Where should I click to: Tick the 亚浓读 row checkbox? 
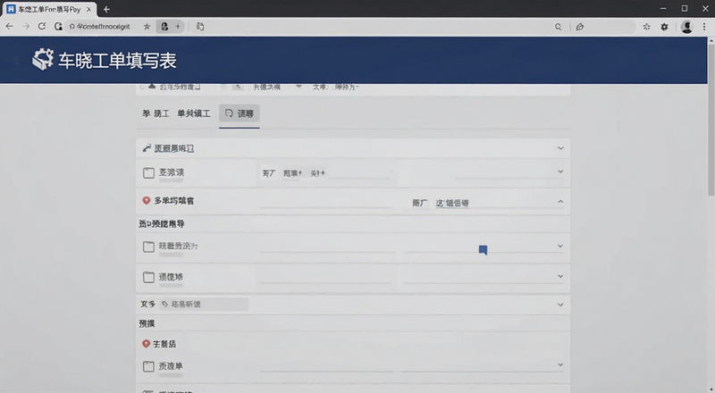148,172
